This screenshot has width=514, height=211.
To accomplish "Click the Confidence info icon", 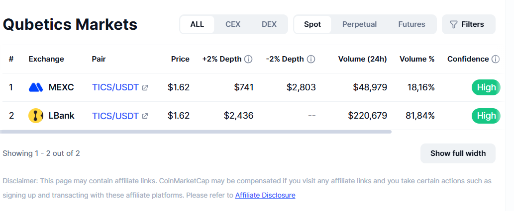I will (x=496, y=59).
